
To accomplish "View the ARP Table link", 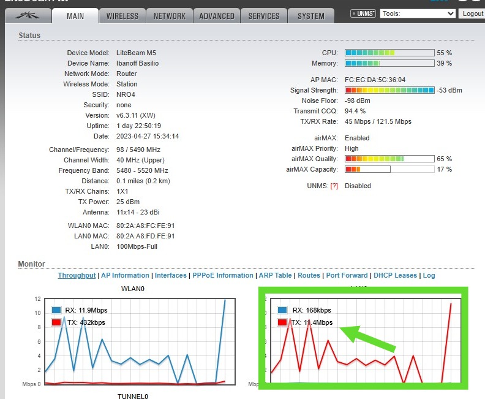I will point(275,275).
